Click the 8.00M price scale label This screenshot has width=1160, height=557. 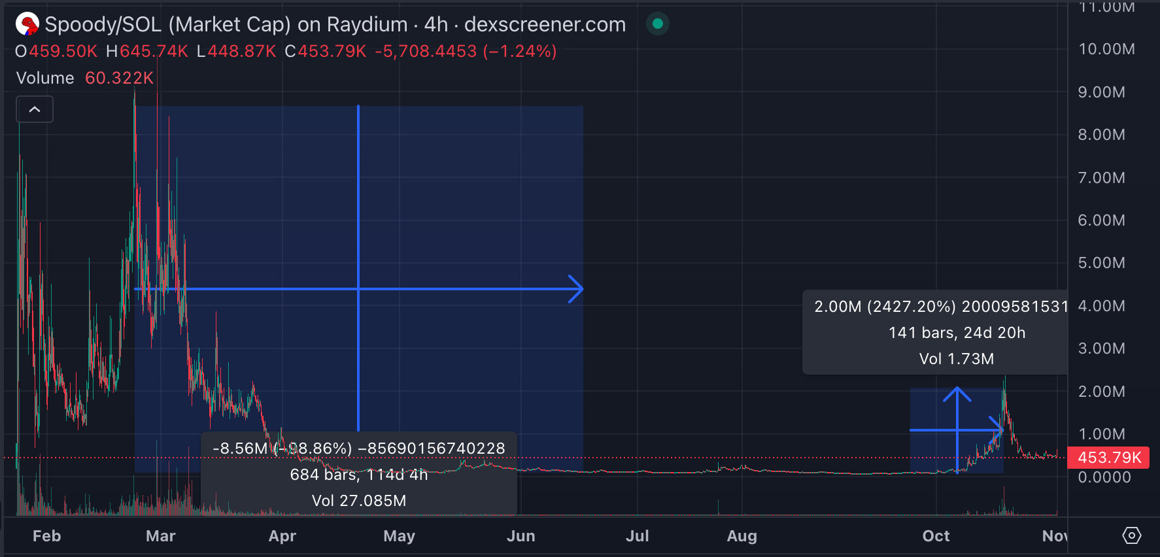pyautogui.click(x=1102, y=135)
